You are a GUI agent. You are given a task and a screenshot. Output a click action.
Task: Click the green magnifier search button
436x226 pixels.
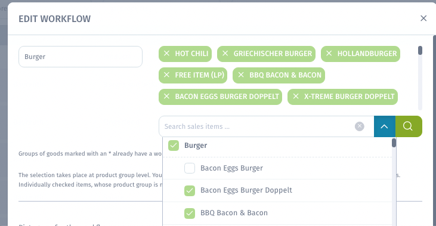point(409,126)
